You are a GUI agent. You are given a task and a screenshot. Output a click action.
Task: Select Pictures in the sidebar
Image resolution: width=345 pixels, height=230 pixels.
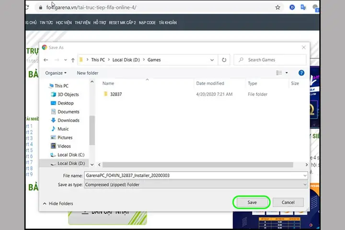coord(62,138)
